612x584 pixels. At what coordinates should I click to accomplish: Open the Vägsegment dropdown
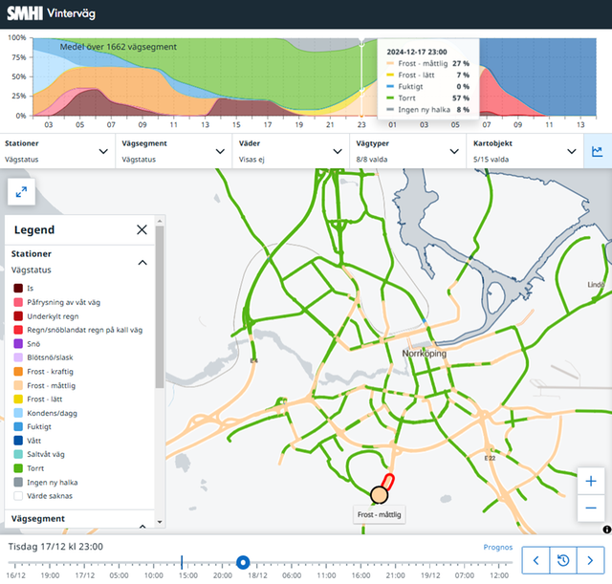(x=173, y=151)
